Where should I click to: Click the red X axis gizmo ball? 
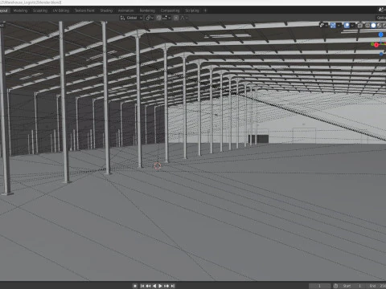(x=376, y=45)
